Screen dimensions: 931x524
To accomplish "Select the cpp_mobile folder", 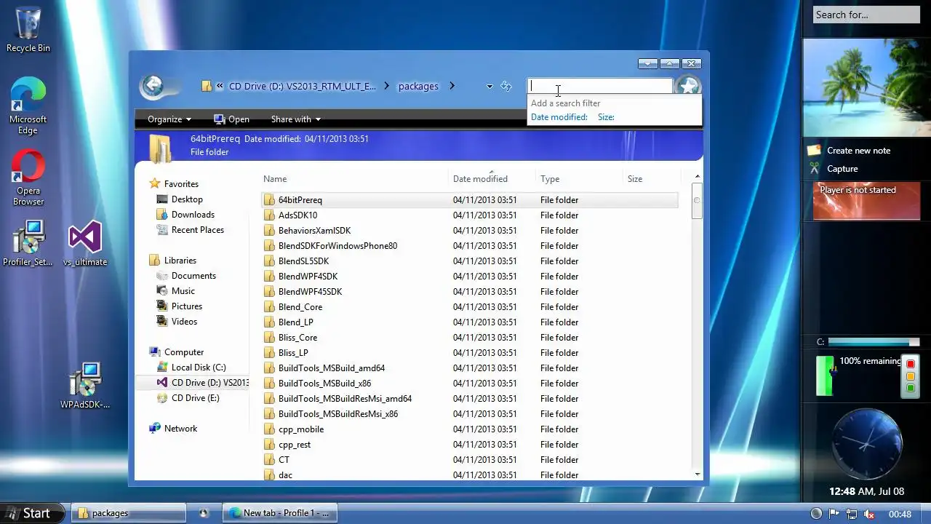I will click(301, 429).
